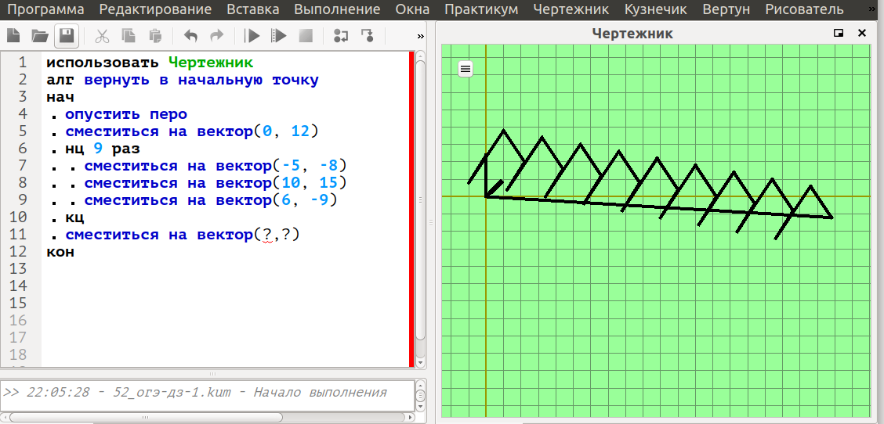Click 'сместиться на вектор(-5, -8)' line
The image size is (884, 424).
[x=216, y=167]
